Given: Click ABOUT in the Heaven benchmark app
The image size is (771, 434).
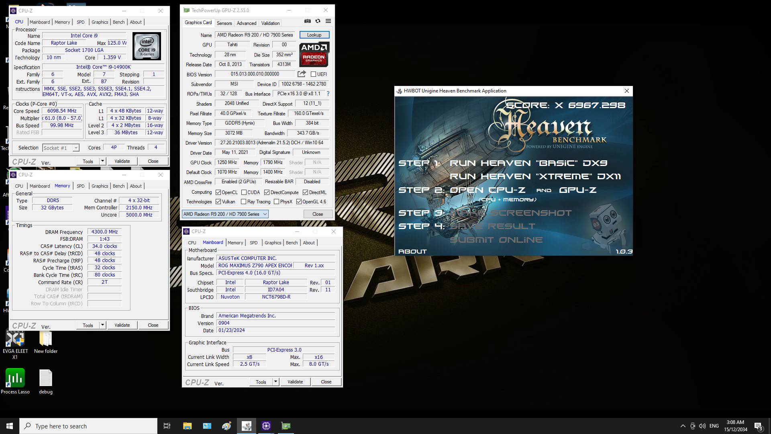Looking at the screenshot, I should point(412,252).
